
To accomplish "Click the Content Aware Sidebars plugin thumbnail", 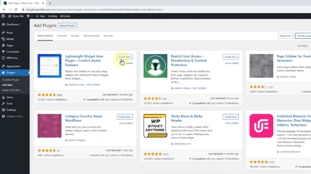I will pos(50,66).
